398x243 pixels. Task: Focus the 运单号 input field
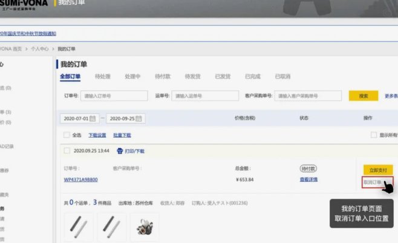[x=205, y=96]
